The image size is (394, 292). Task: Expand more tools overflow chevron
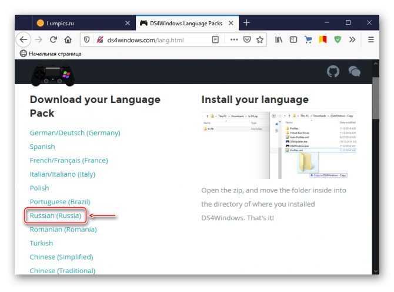pos(352,39)
